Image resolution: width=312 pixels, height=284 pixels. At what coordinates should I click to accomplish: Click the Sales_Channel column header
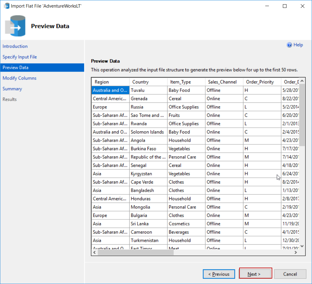pos(222,82)
